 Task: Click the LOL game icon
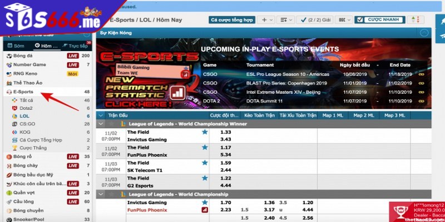(x=15, y=116)
